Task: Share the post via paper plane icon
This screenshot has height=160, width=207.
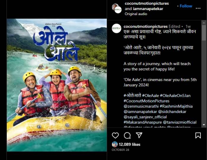Action: click(139, 135)
